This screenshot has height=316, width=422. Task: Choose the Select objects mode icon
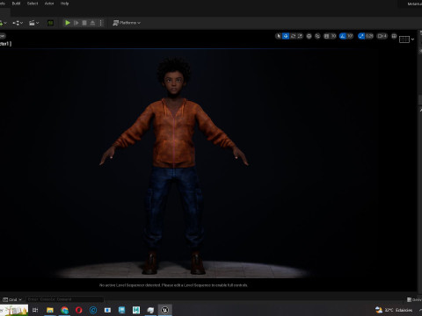[279, 36]
